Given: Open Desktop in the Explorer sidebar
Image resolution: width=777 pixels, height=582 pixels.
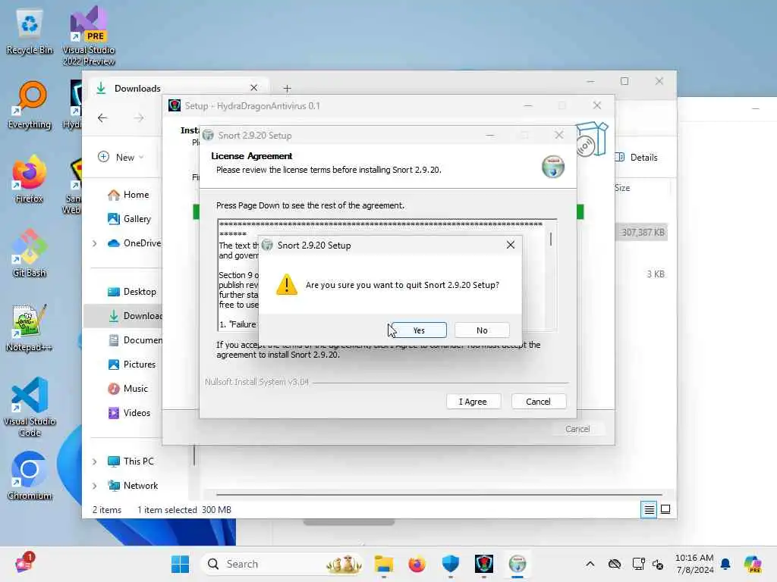Looking at the screenshot, I should point(131,292).
